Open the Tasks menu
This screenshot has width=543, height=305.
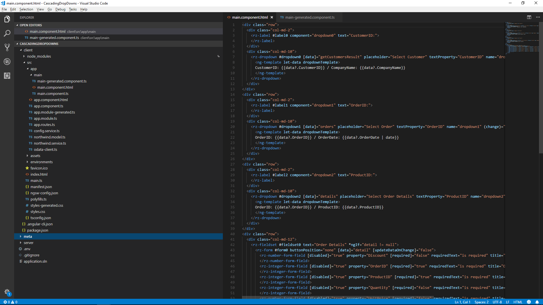pos(73,9)
